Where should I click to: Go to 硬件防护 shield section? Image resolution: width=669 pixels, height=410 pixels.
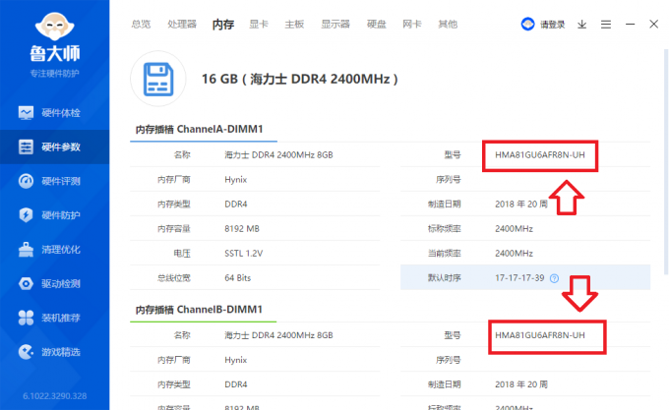pyautogui.click(x=55, y=215)
